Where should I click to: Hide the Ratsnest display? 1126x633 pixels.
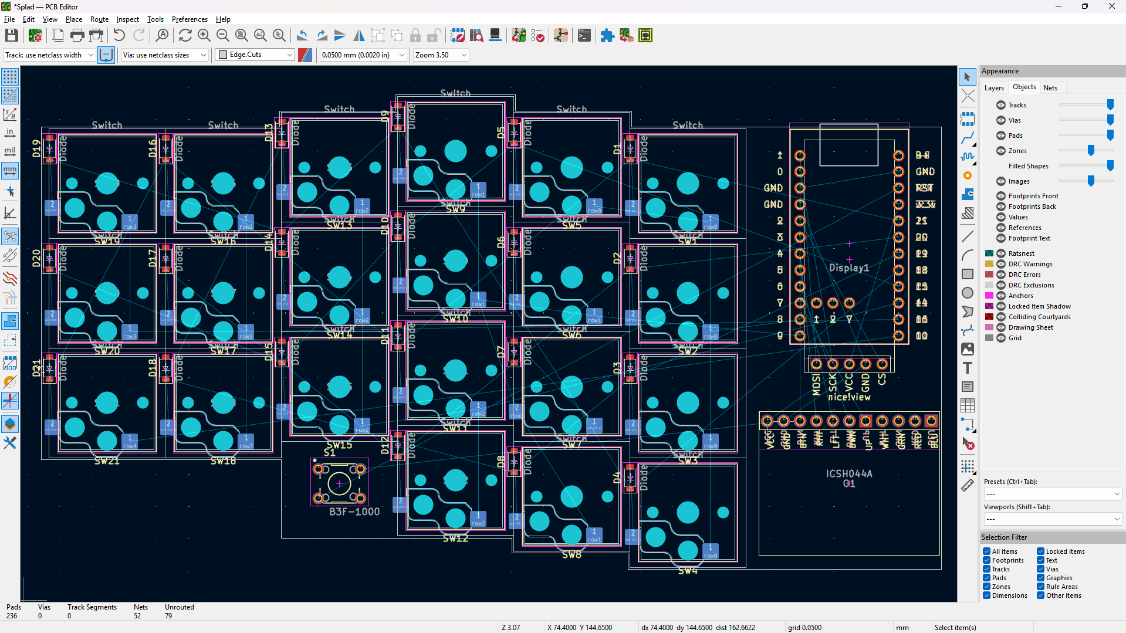pyautogui.click(x=1000, y=253)
